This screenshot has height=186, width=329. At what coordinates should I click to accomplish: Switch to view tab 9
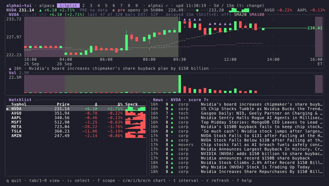point(137,5)
